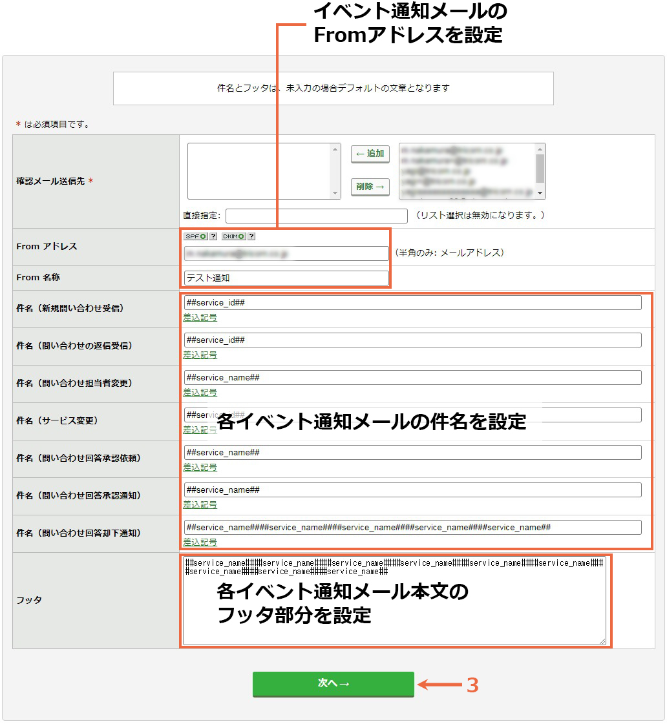Screen dimensions: 667x724
Task: Click inside the フッタ textarea
Action: click(394, 600)
